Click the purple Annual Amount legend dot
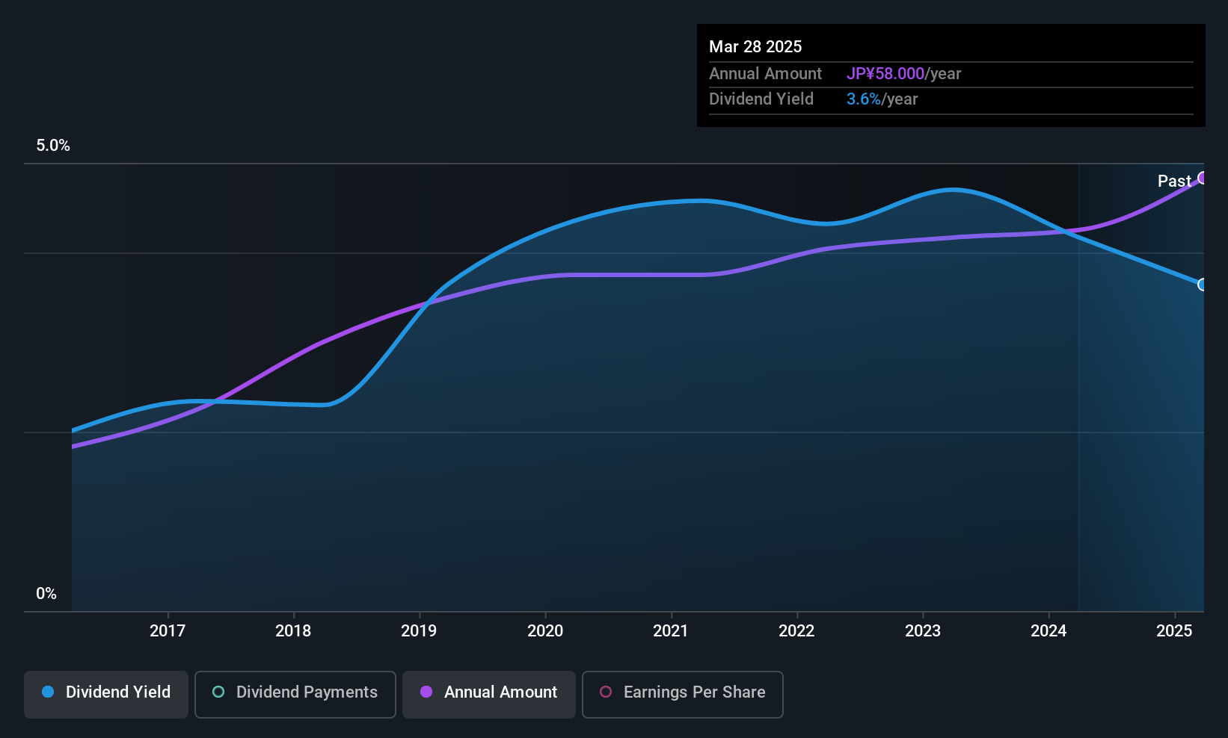The image size is (1228, 738). coord(426,692)
